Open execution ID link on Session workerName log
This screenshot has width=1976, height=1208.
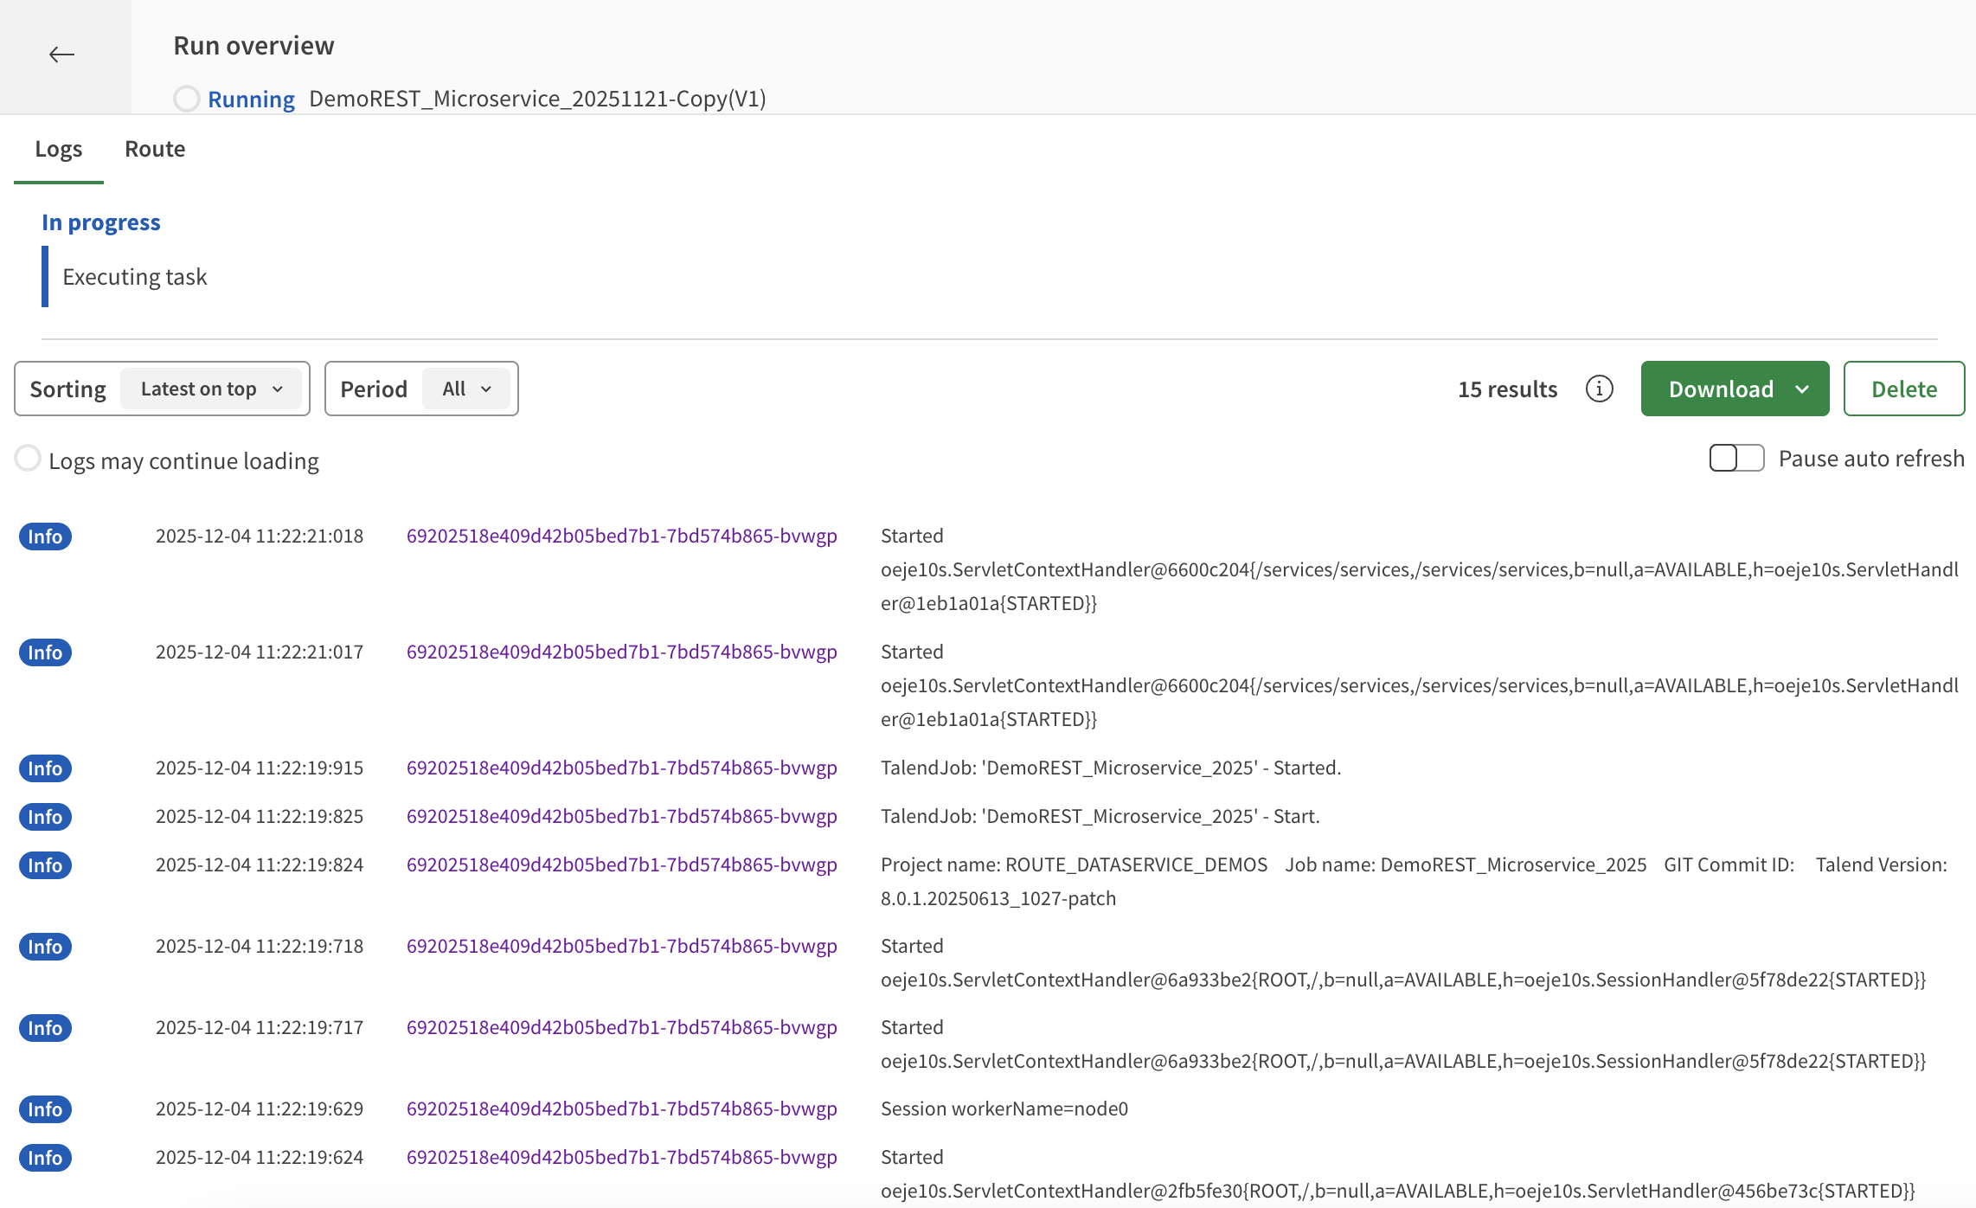(621, 1109)
